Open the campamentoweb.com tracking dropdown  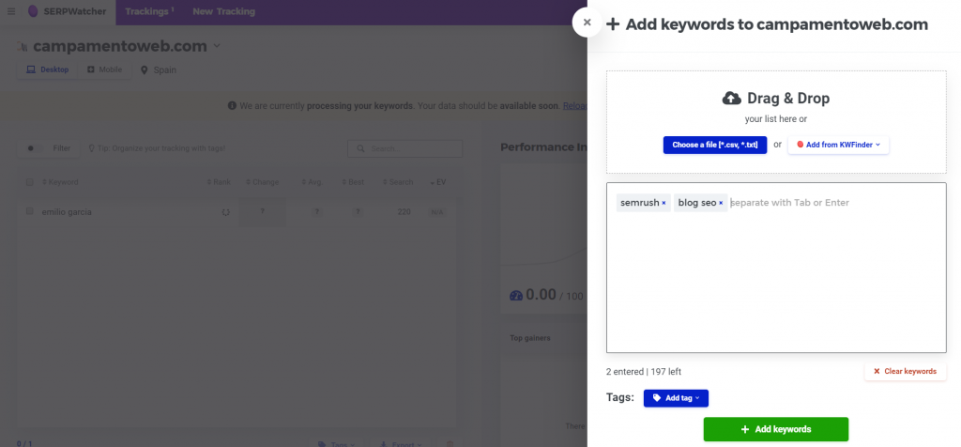(217, 46)
